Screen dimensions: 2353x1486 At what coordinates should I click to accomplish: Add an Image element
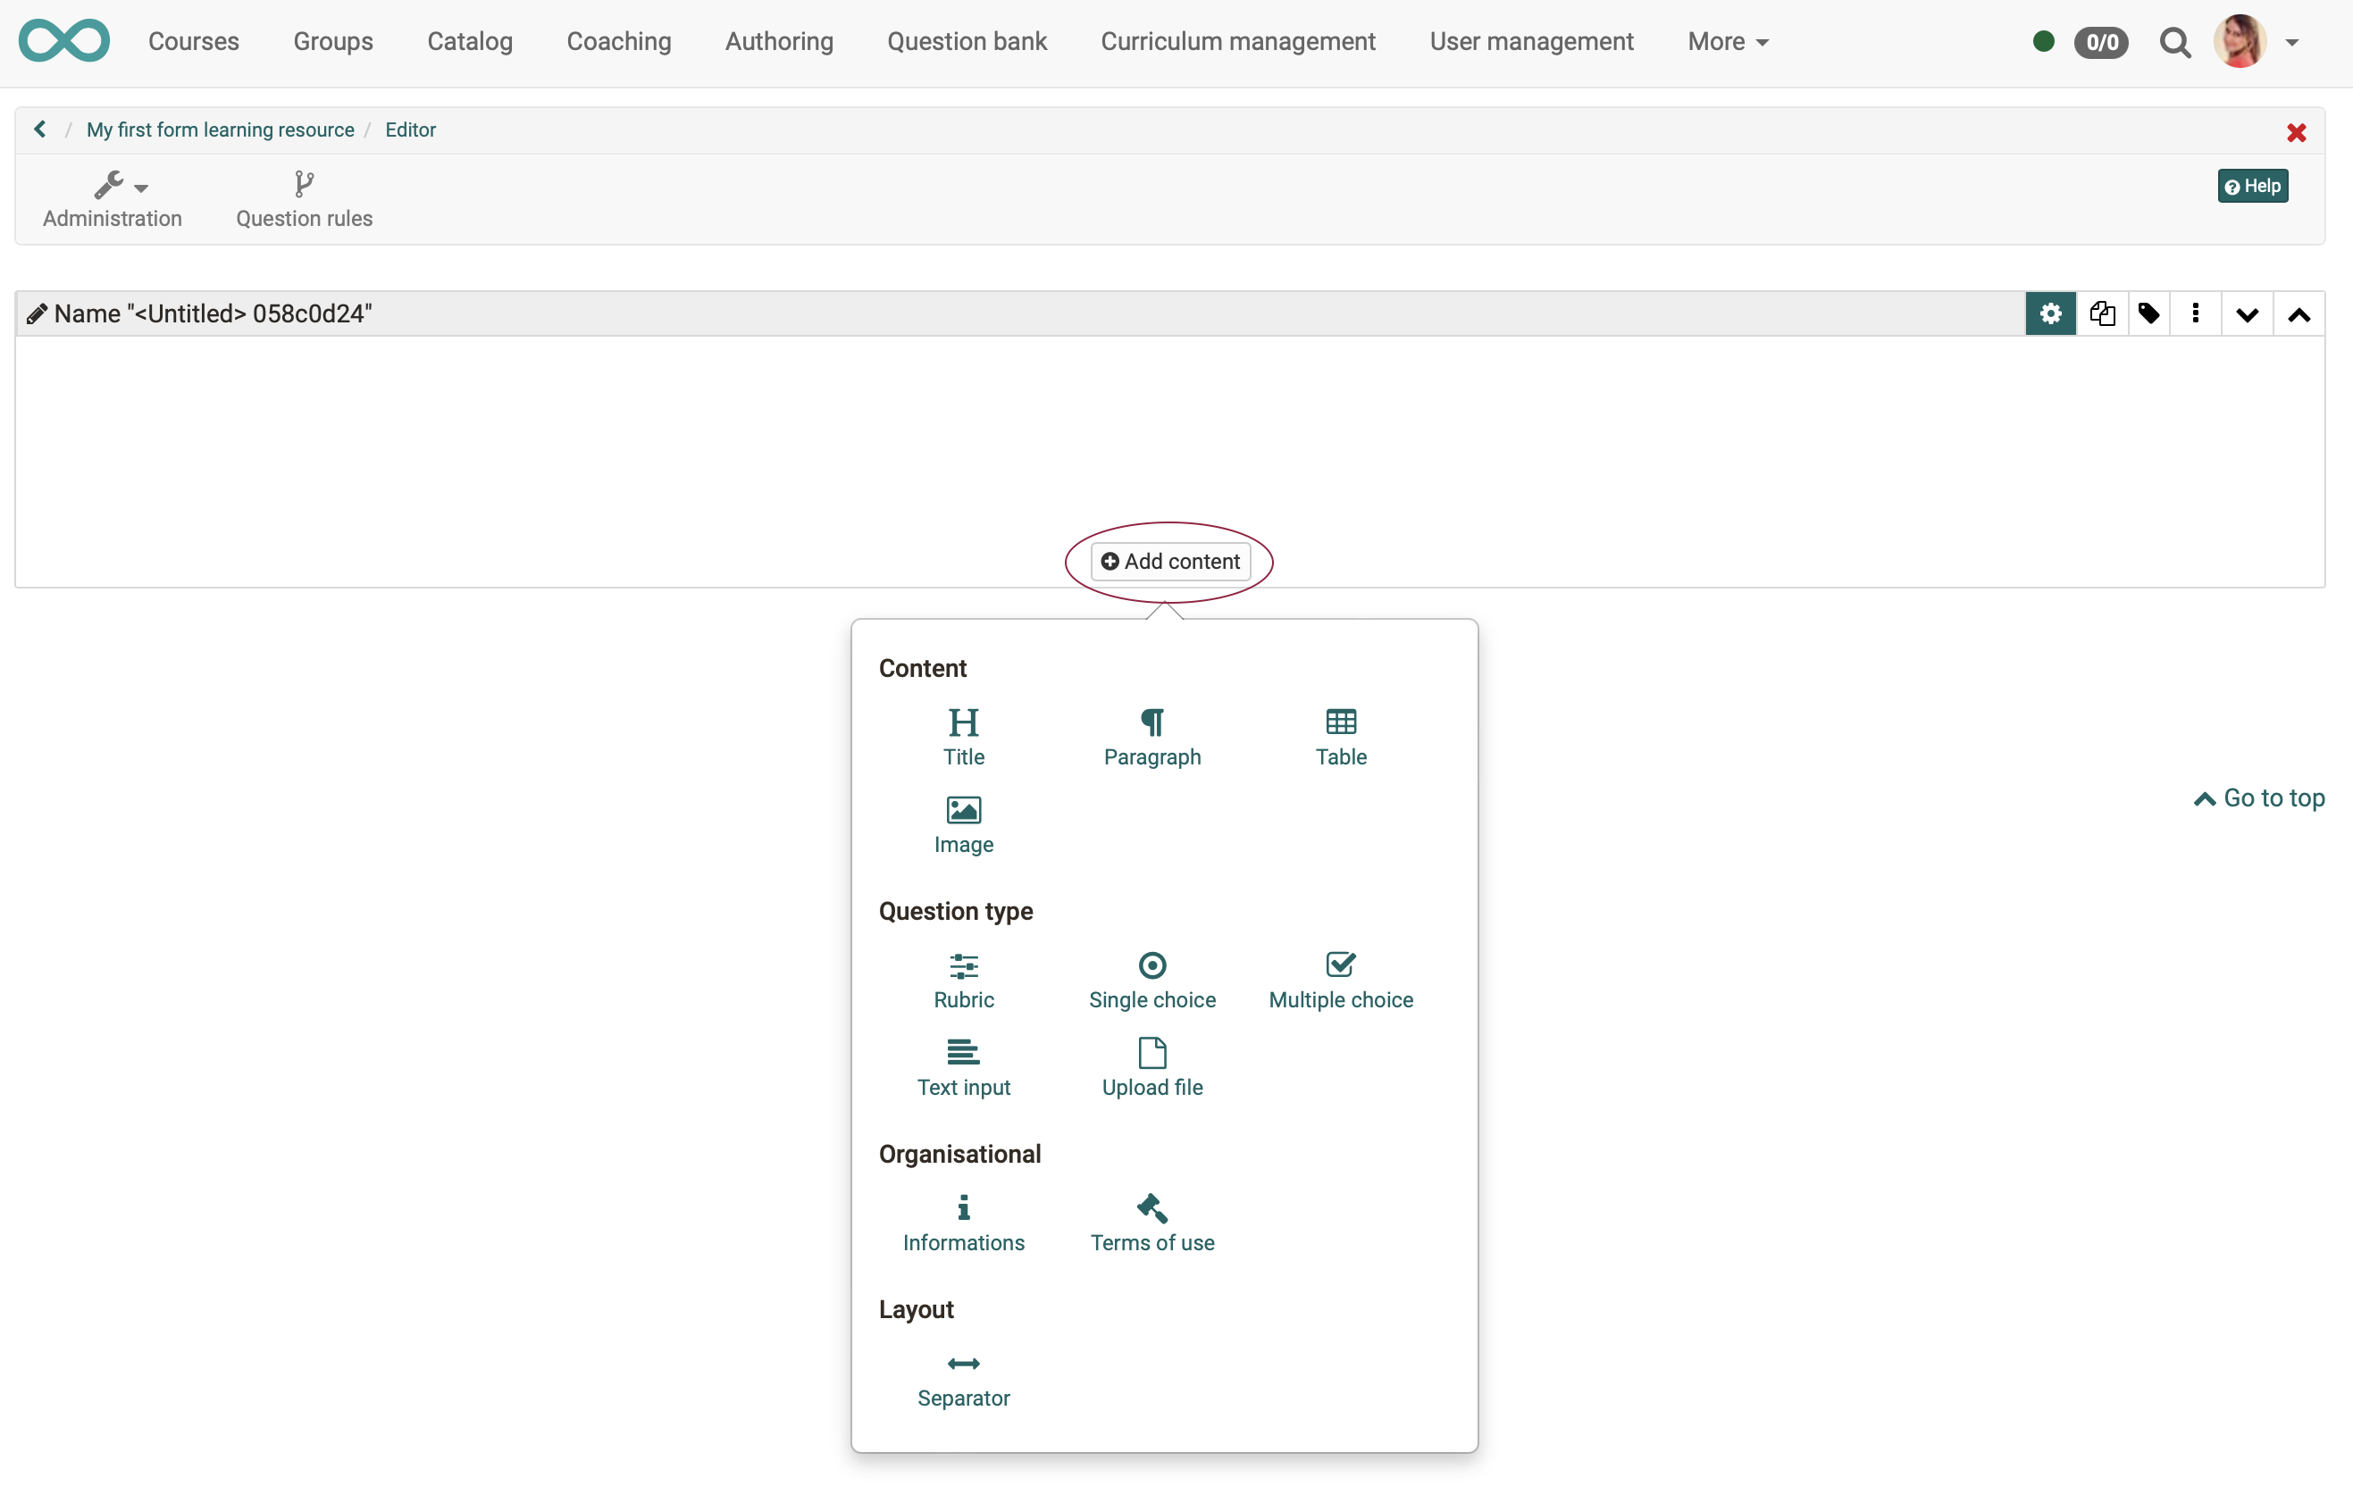[962, 824]
